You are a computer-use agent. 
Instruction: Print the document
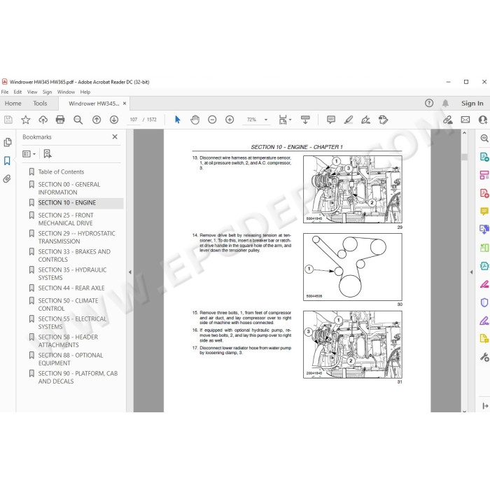(60, 120)
